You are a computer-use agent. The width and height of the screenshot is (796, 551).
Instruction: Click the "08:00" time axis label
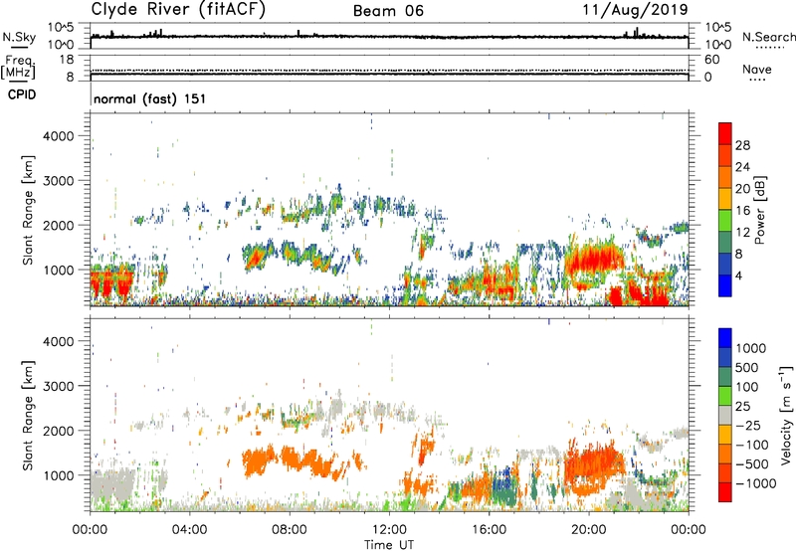(290, 530)
